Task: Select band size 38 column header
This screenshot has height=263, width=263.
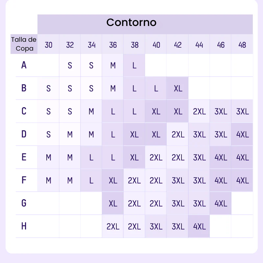Action: [134, 45]
